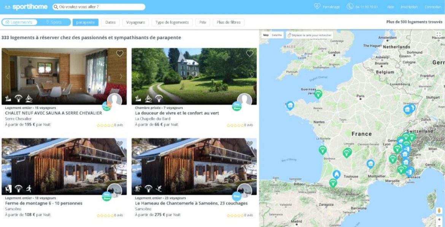445x227 pixels.
Task: Click star rating on Le Hameau listing
Action: [235, 215]
